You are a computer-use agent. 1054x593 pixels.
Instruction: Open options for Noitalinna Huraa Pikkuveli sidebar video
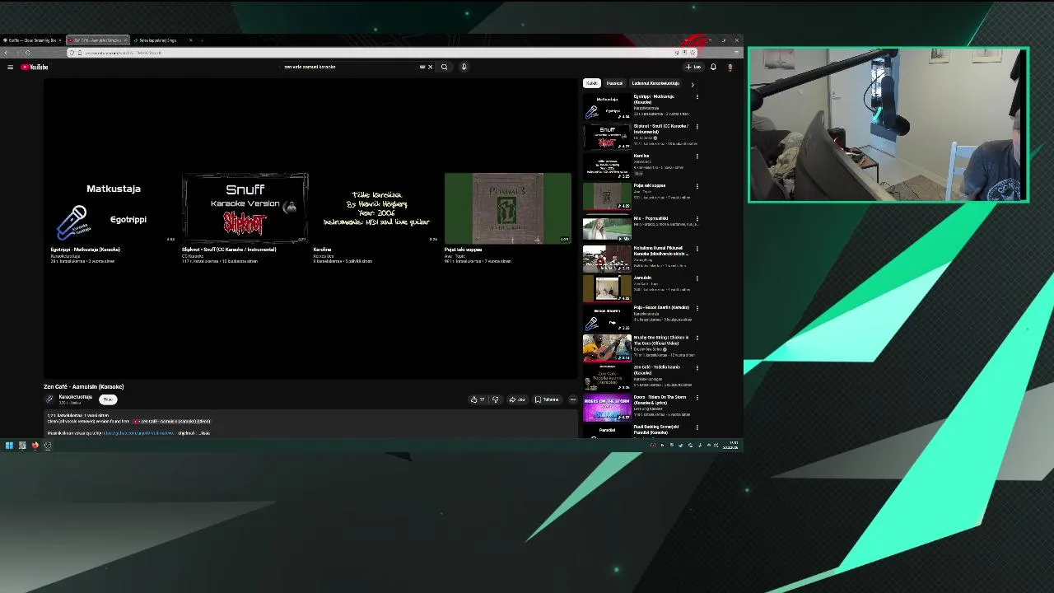click(697, 248)
